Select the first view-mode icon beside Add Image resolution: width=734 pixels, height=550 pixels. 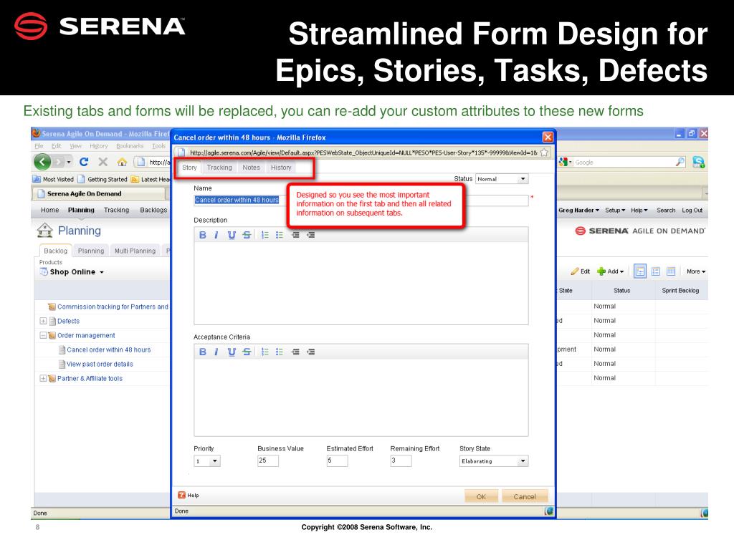pos(640,271)
